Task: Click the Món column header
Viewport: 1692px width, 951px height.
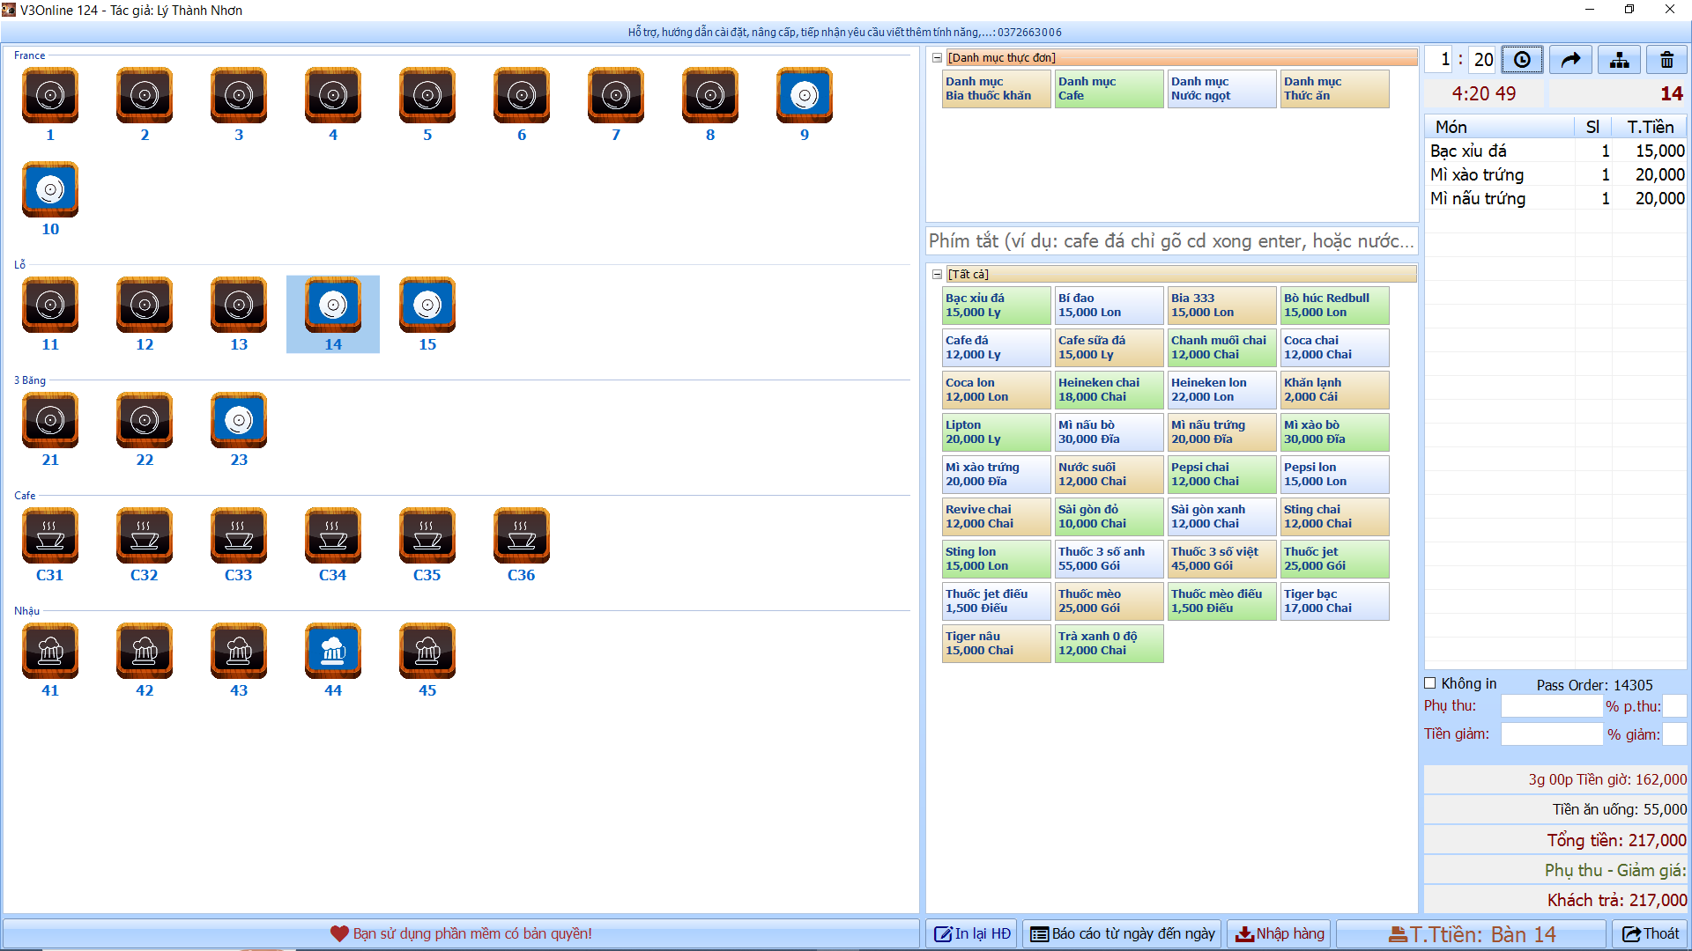Action: pos(1500,127)
